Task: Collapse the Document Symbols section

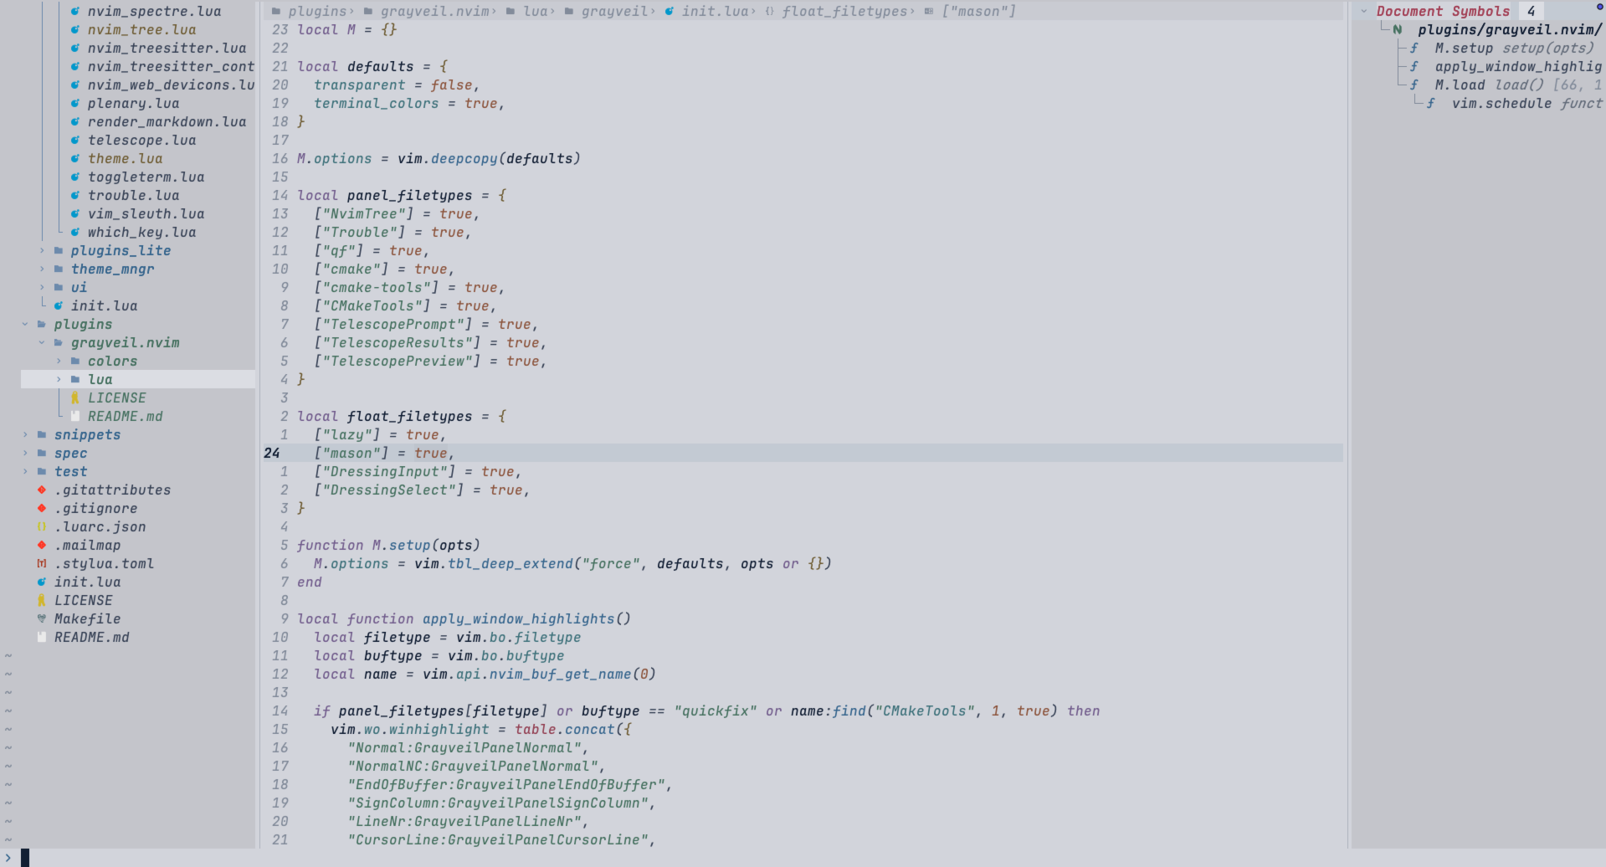Action: click(1364, 11)
